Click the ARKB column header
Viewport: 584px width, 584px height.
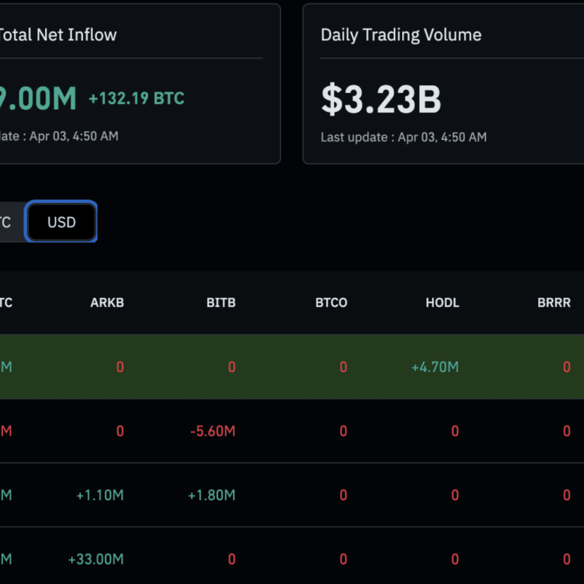[107, 303]
